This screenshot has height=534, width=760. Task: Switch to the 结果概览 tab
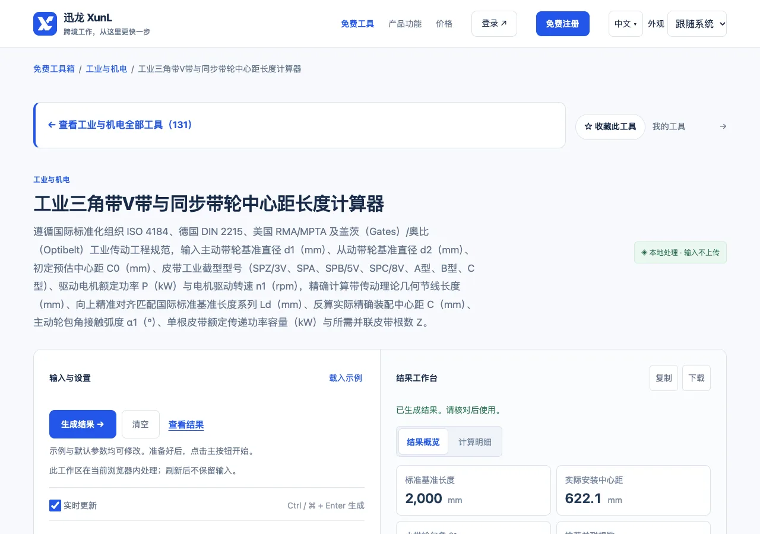(x=423, y=441)
